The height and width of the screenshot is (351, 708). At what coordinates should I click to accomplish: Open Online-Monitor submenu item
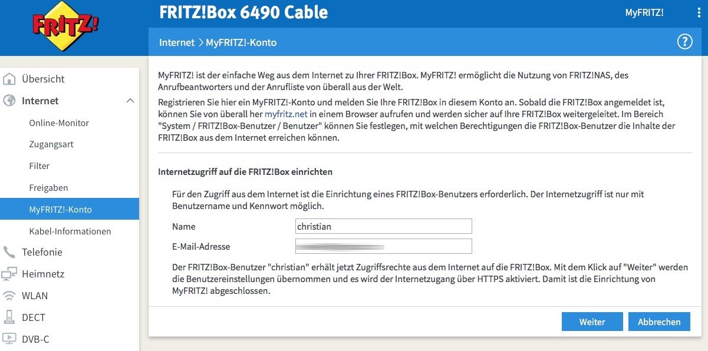click(59, 123)
